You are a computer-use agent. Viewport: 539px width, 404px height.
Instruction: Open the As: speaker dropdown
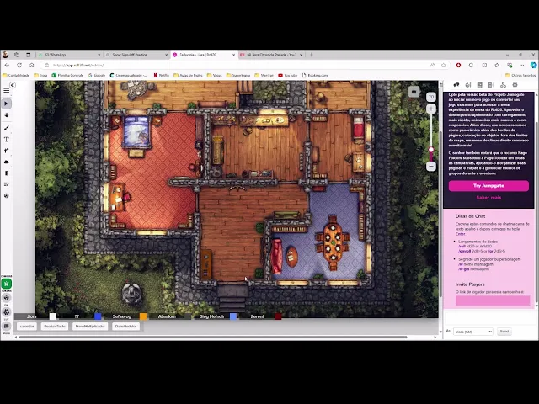pyautogui.click(x=473, y=332)
